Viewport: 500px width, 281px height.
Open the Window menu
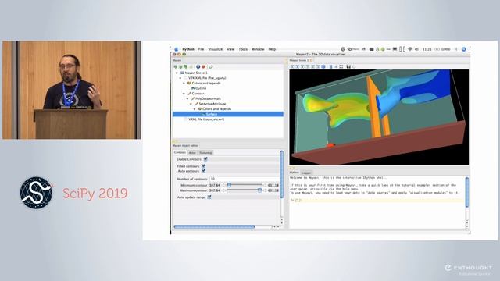tap(258, 49)
